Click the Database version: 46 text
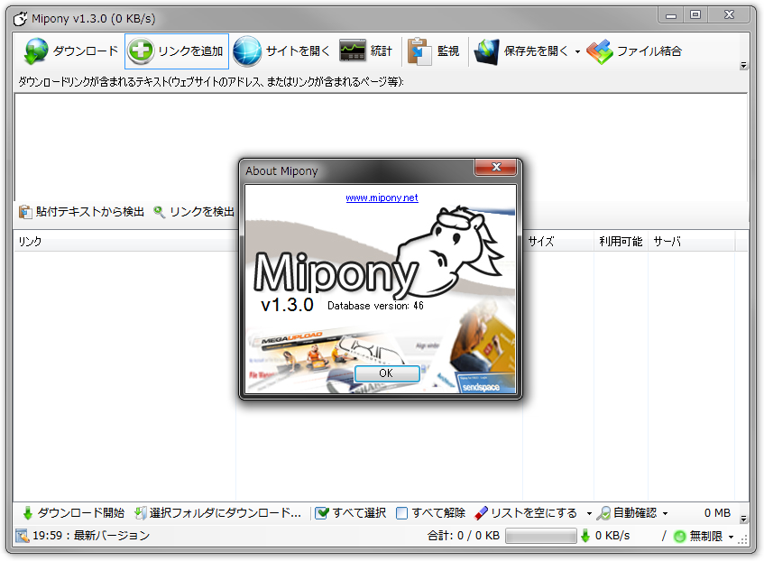This screenshot has height=561, width=764. 375,306
